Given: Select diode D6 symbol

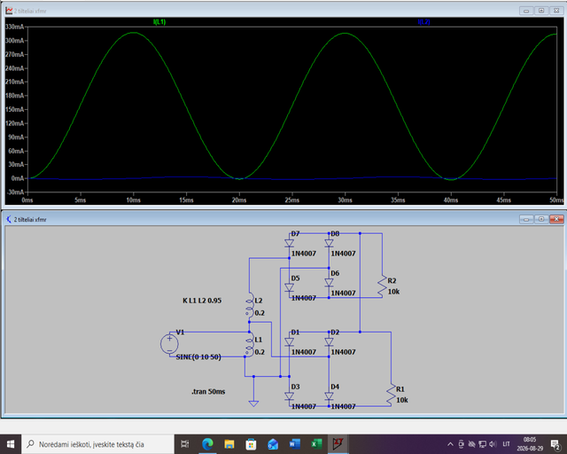Looking at the screenshot, I should tap(329, 282).
